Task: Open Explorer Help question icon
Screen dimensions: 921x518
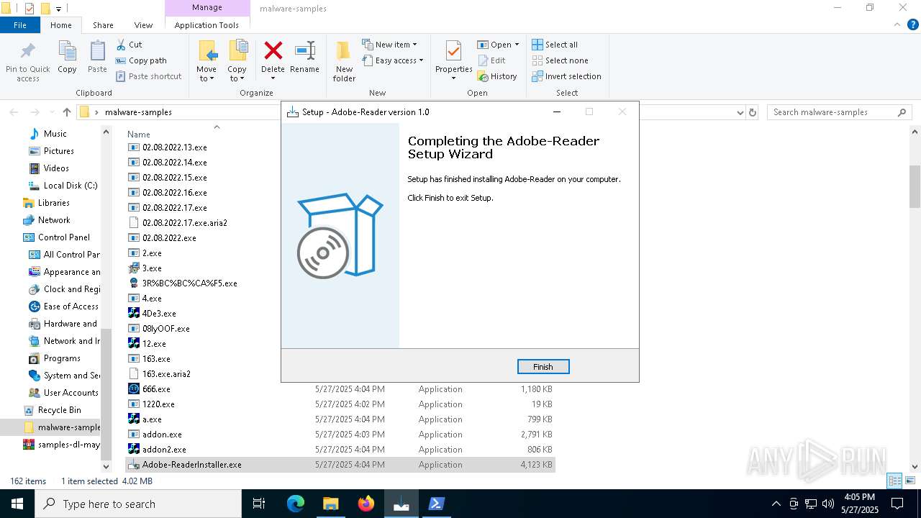Action: (x=912, y=24)
